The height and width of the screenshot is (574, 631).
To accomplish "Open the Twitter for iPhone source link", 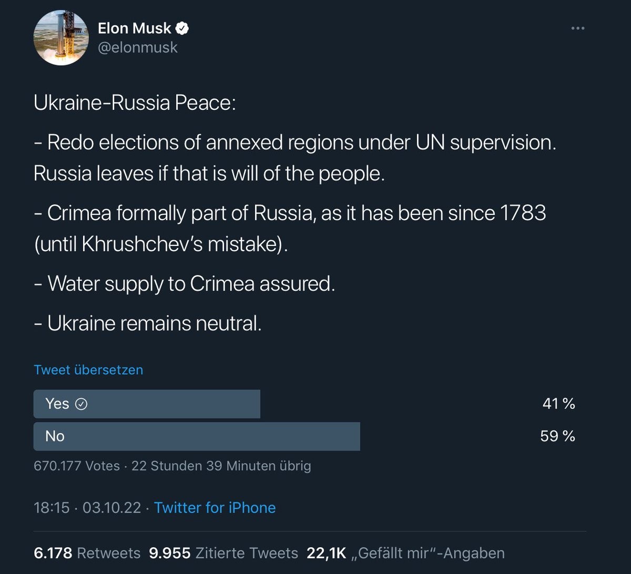I will coord(215,507).
